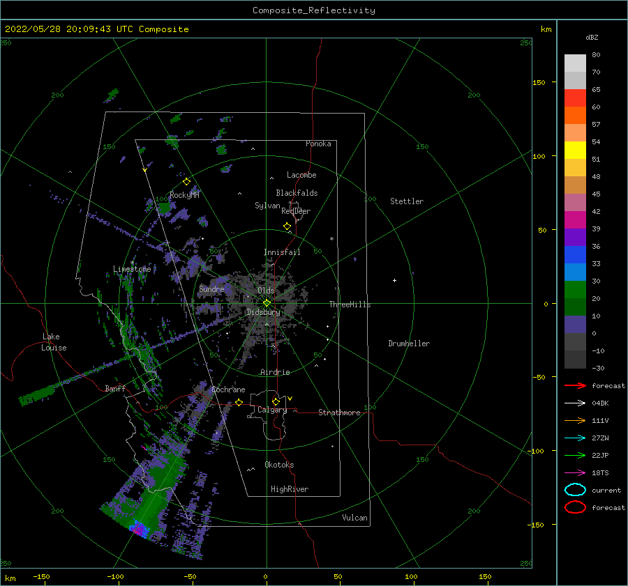Select the red 65–60 dBZ color swatch
Image resolution: width=628 pixels, height=586 pixels.
tap(575, 98)
